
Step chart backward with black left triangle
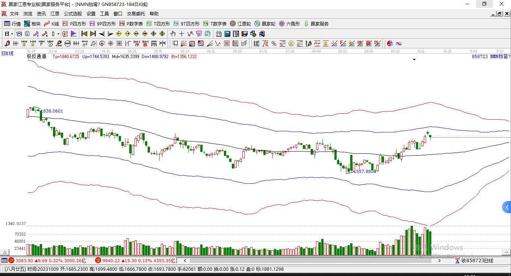coord(102,34)
